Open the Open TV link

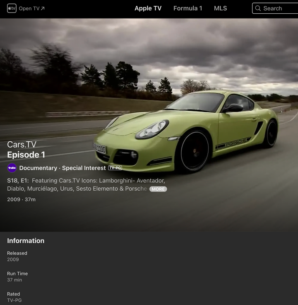coord(29,8)
